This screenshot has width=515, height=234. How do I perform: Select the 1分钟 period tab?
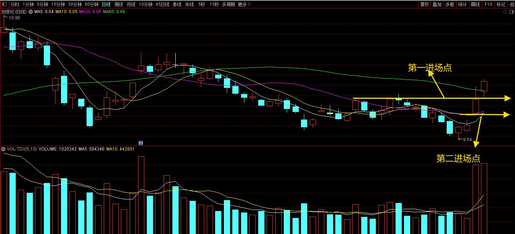tap(28, 4)
